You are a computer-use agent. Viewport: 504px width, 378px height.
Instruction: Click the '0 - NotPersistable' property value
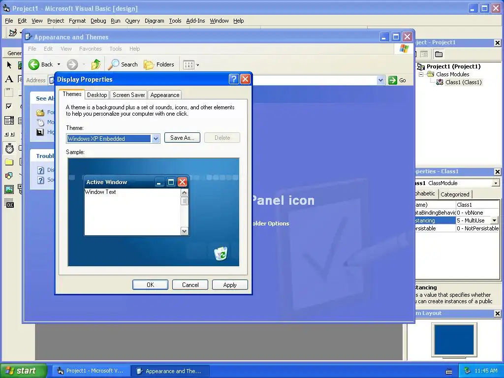click(x=477, y=228)
